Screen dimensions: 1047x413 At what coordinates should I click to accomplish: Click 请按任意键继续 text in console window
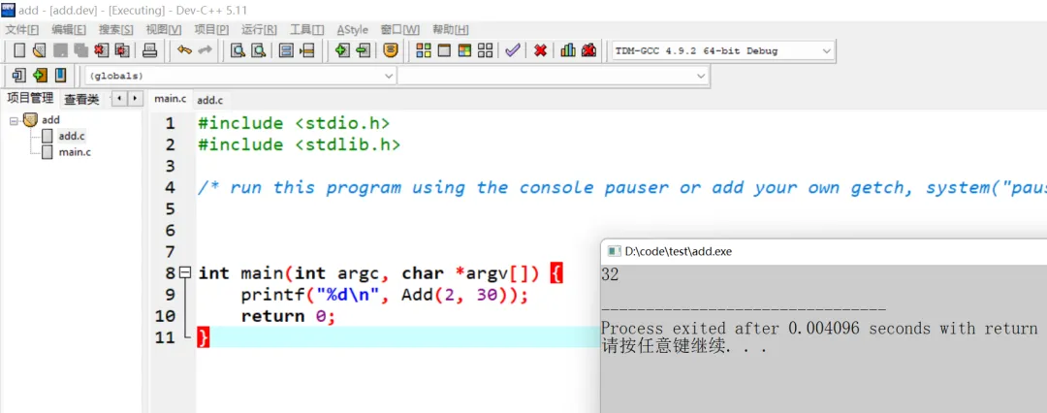[682, 347]
